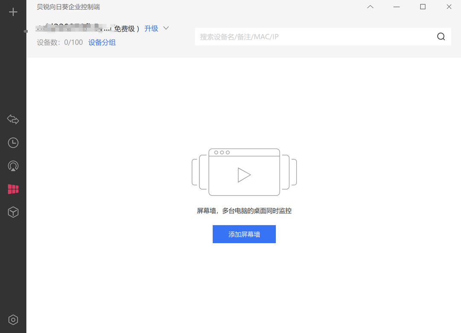The image size is (461, 333).
Task: Click the play icon in the illustration
Action: coord(244,174)
